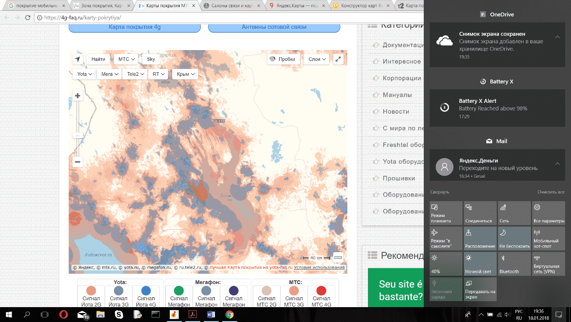The image size is (571, 322).
Task: Click the Sky button on the map
Action: (151, 59)
